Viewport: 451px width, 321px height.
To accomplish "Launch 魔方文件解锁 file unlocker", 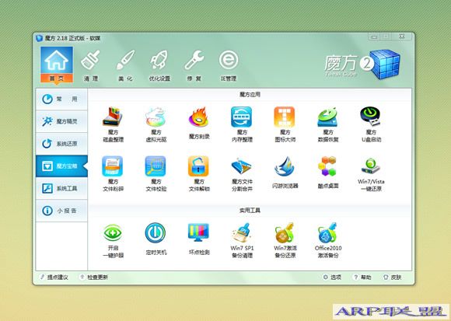I will (199, 174).
